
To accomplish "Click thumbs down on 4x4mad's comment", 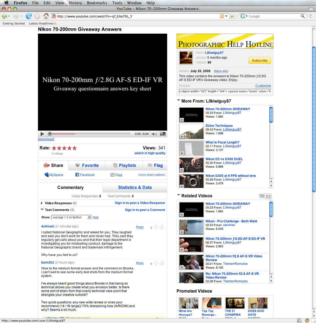I will click(x=156, y=227).
